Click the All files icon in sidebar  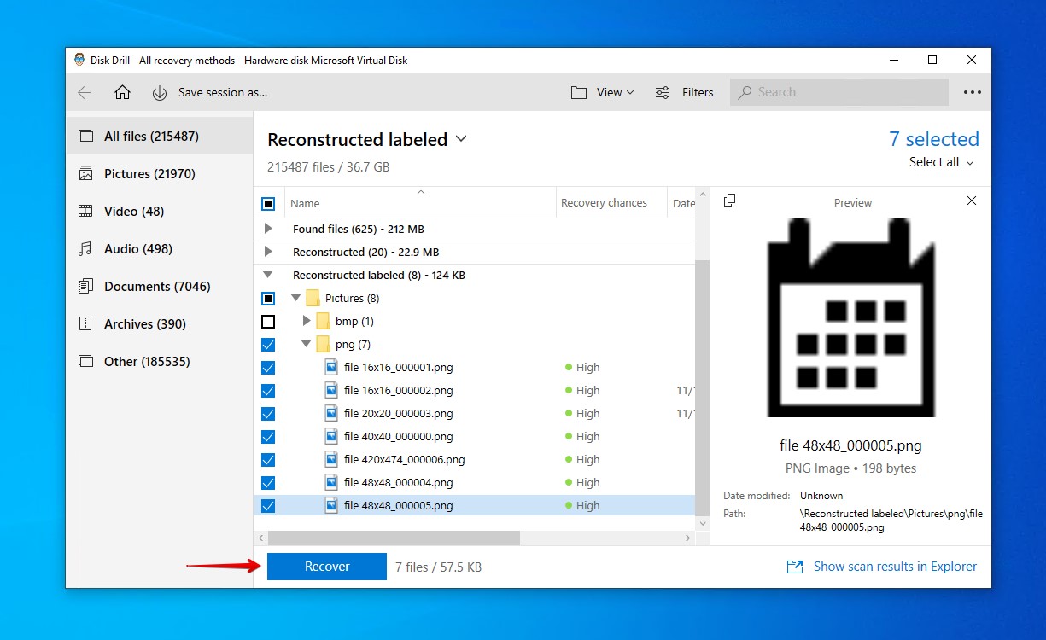tap(85, 137)
